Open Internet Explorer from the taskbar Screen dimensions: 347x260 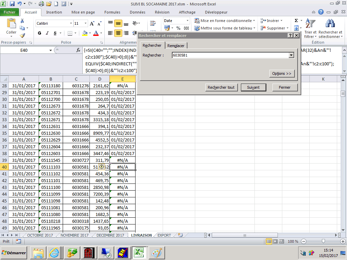(54, 253)
